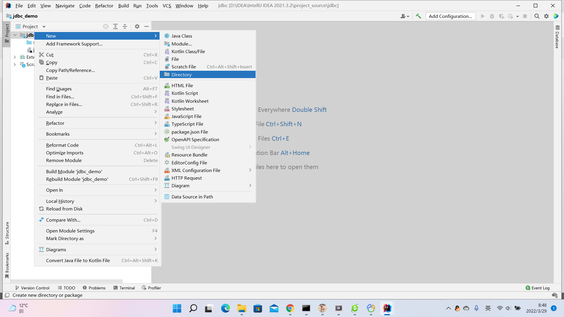Open Google Chrome from the taskbar
This screenshot has height=317, width=564.
coord(290,308)
